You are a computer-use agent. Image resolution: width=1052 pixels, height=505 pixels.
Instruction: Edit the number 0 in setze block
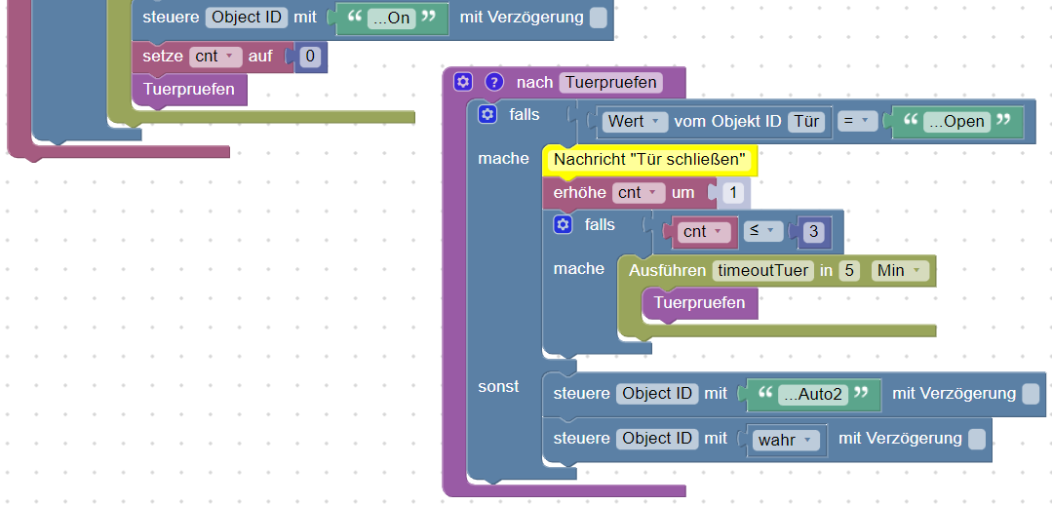point(310,57)
